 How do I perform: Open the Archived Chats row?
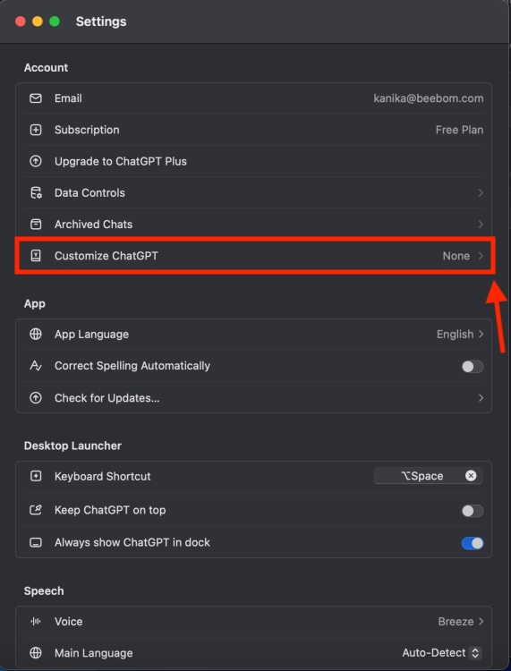[x=253, y=225]
